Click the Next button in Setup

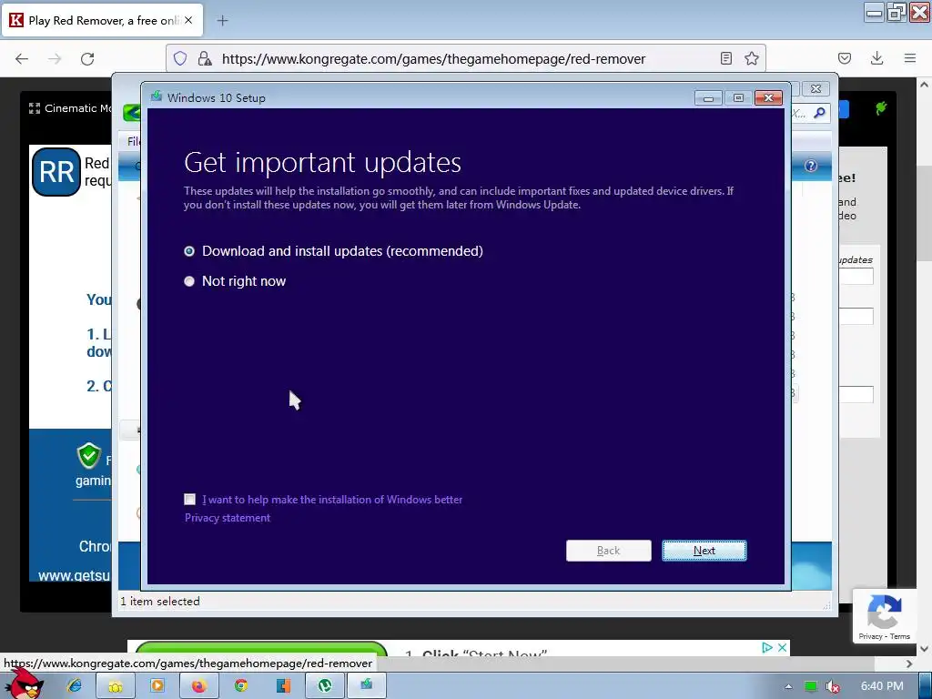[704, 551]
